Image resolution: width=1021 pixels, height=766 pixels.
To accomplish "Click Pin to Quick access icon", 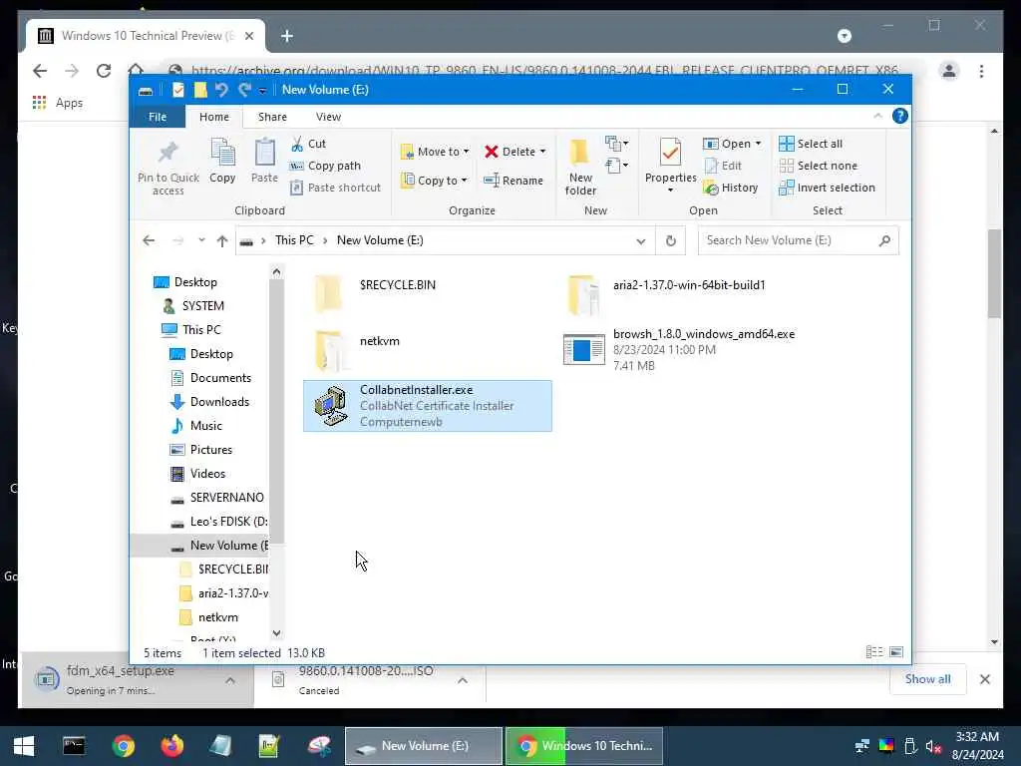I will (168, 154).
